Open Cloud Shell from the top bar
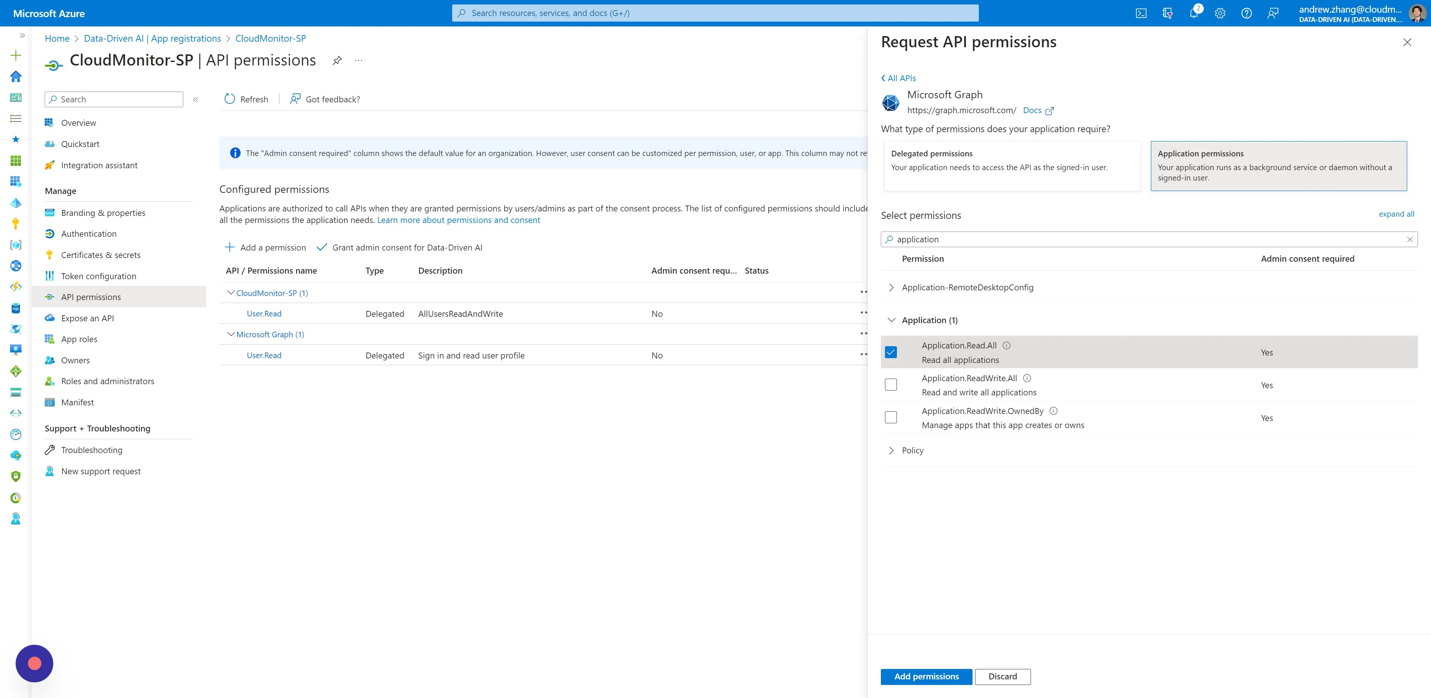 point(1141,13)
